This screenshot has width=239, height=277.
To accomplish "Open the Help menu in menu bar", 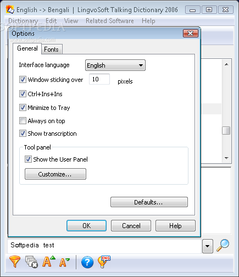I will tap(148, 21).
